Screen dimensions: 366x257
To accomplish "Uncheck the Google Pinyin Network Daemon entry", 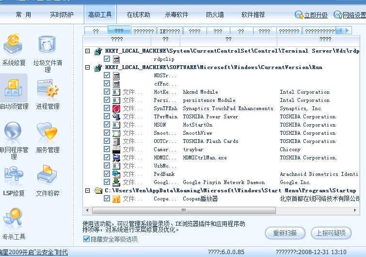I will [x=107, y=182].
